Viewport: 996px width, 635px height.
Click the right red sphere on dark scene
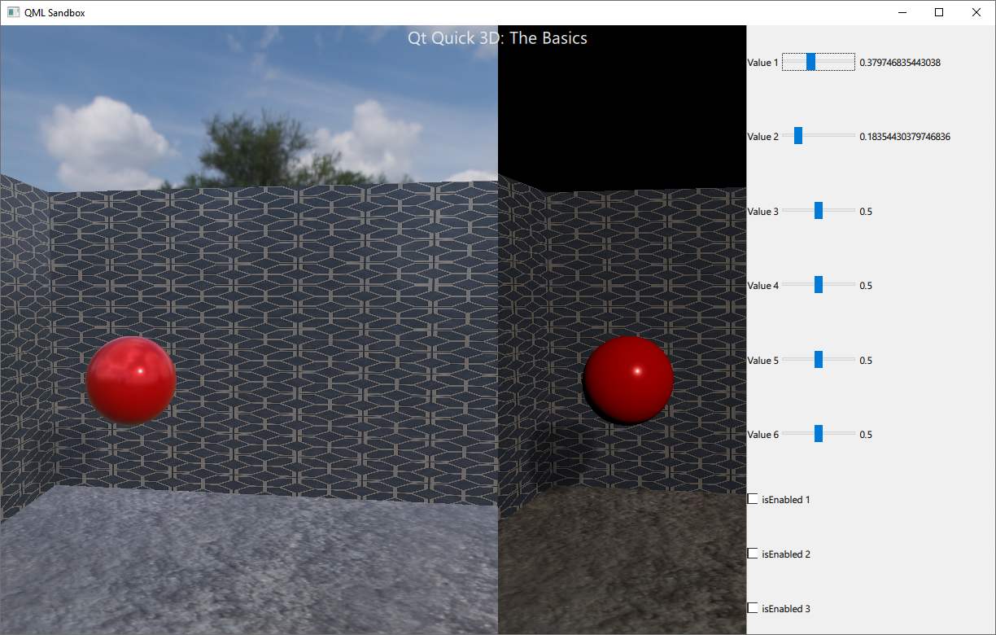628,380
